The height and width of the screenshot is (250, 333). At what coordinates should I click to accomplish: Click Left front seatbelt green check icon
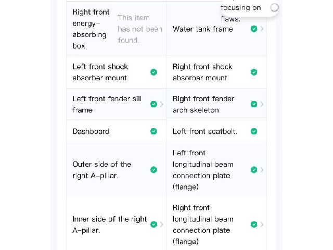254,131
